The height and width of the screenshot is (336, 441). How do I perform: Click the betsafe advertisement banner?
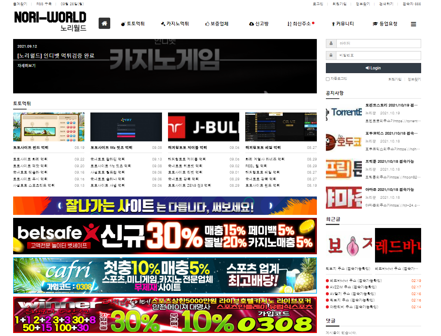tap(165, 235)
